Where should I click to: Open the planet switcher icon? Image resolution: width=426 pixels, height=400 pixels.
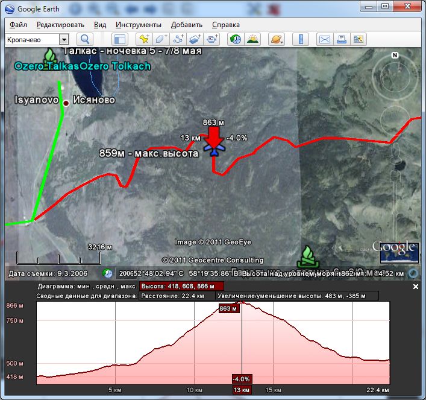(277, 39)
